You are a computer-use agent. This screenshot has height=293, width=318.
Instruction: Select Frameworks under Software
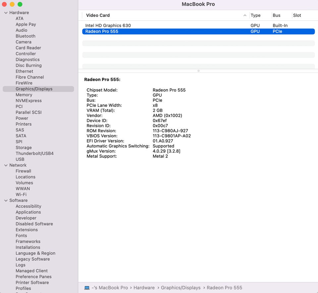click(28, 241)
